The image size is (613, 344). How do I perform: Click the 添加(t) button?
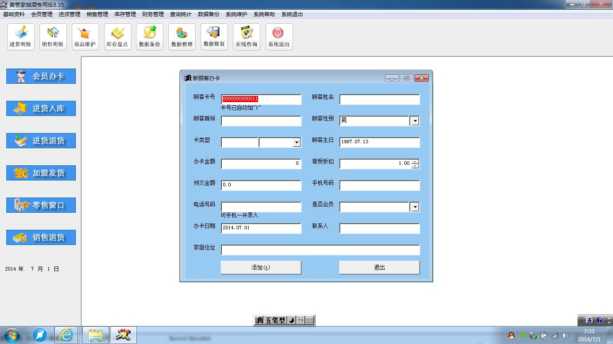point(261,267)
